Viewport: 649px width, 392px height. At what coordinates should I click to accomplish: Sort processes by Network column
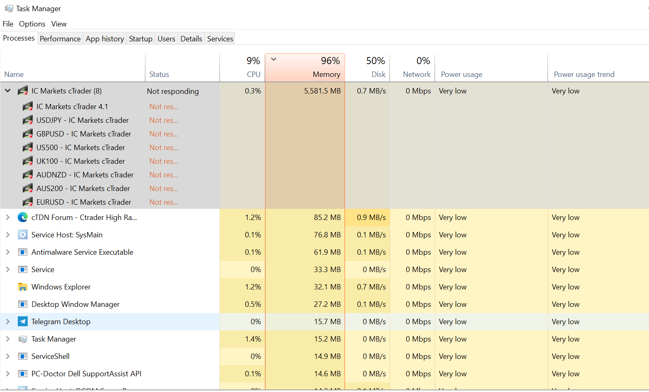click(x=412, y=68)
